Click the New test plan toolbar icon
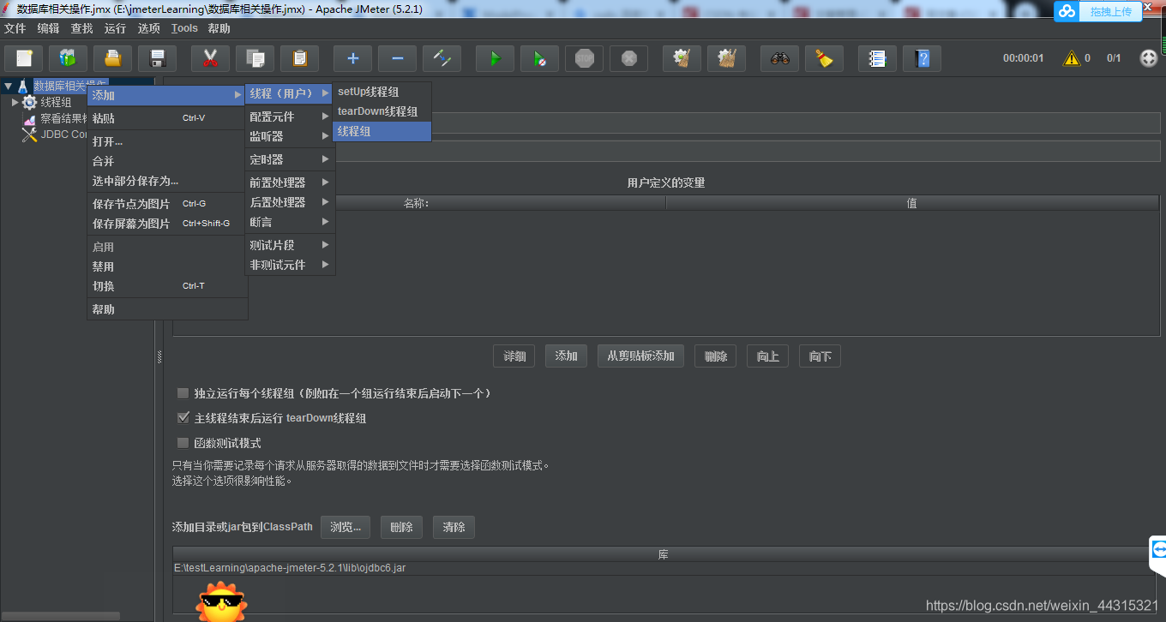The height and width of the screenshot is (622, 1166). (x=24, y=58)
